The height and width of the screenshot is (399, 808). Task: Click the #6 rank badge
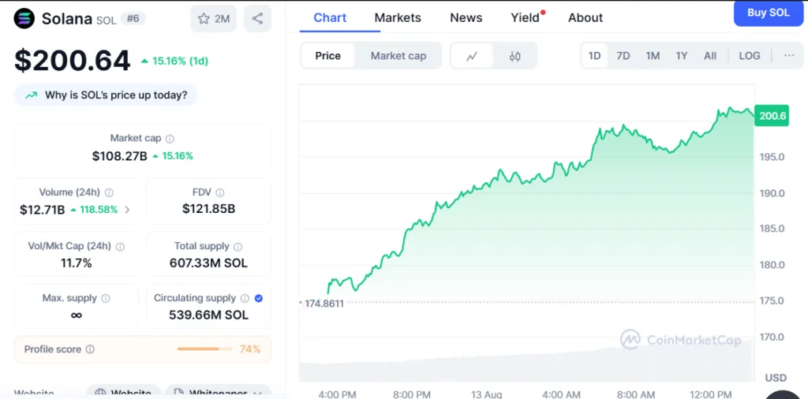point(133,19)
